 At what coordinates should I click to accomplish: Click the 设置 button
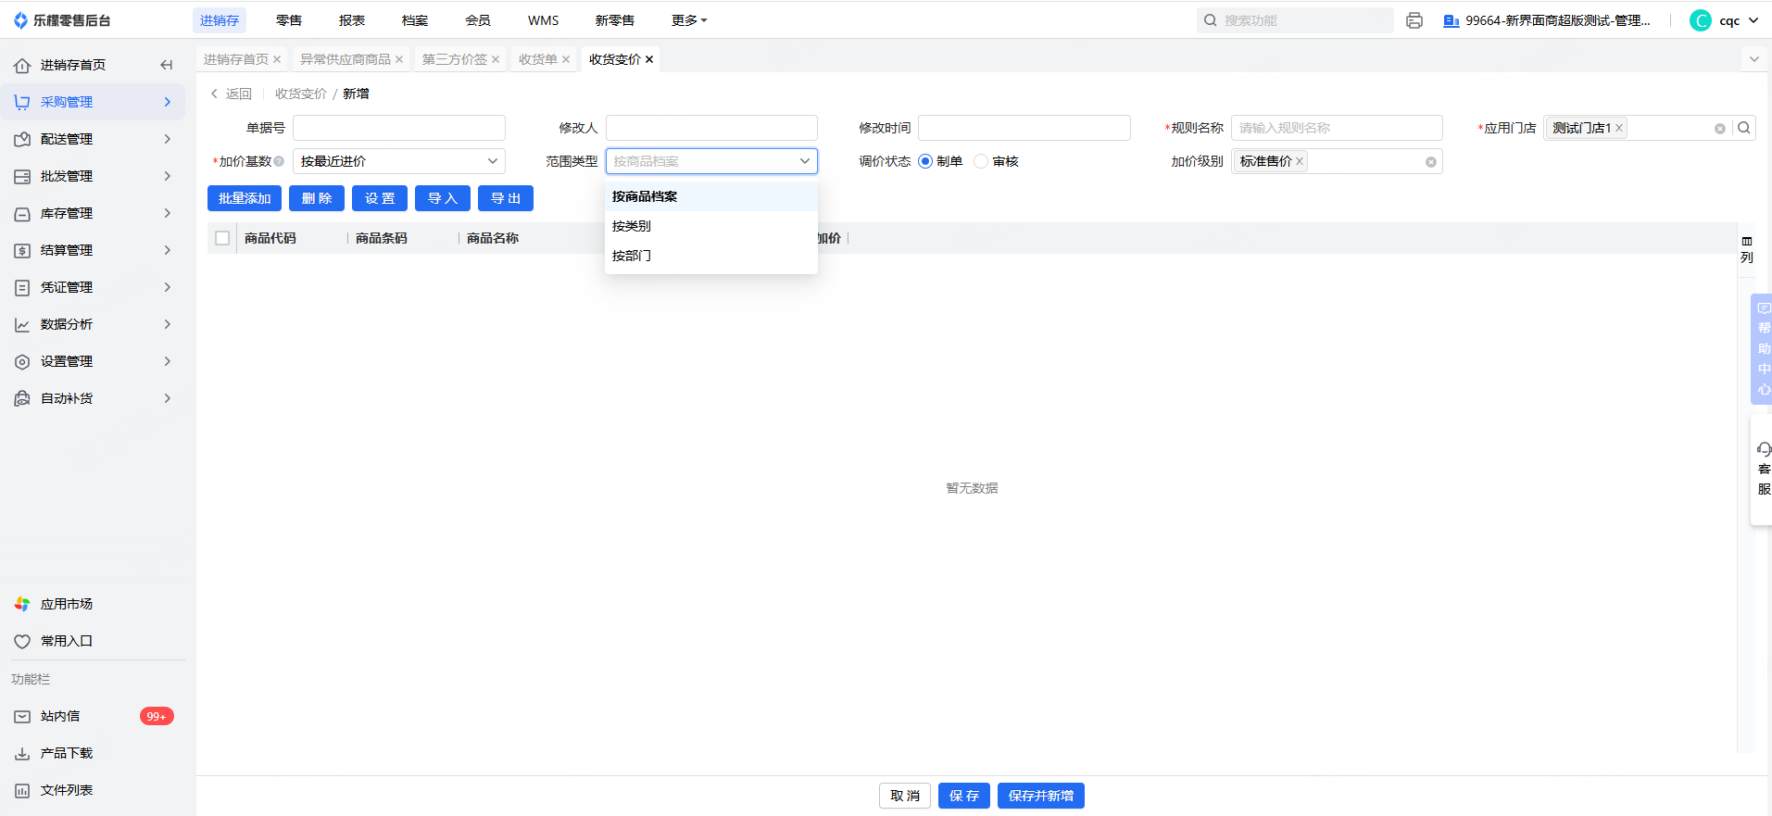pyautogui.click(x=380, y=198)
